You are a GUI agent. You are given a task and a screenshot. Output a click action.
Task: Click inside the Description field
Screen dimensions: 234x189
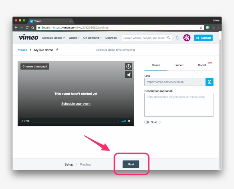[179, 105]
